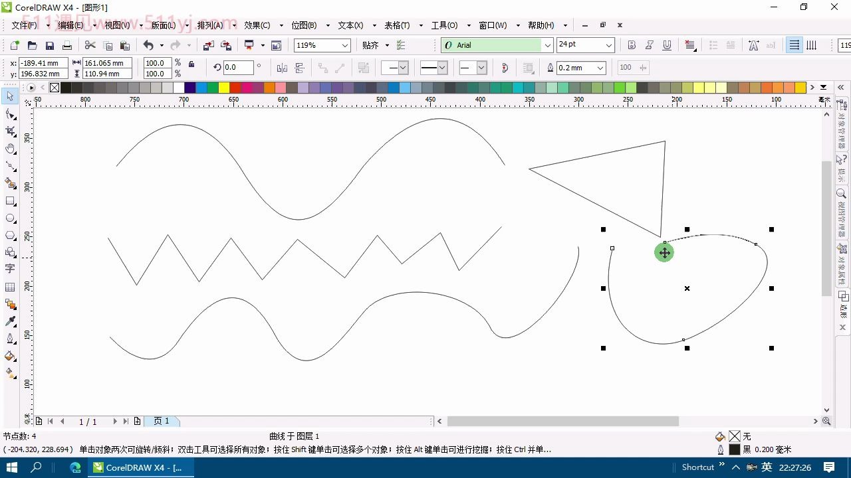Select the Hand pan tool
Screen dimensions: 851x478
point(10,149)
